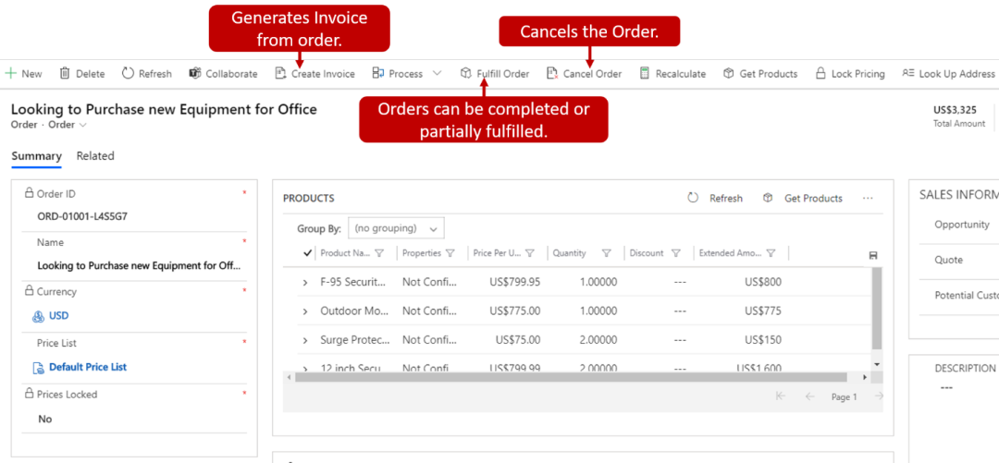Click the save icon above the products grid

point(873,255)
